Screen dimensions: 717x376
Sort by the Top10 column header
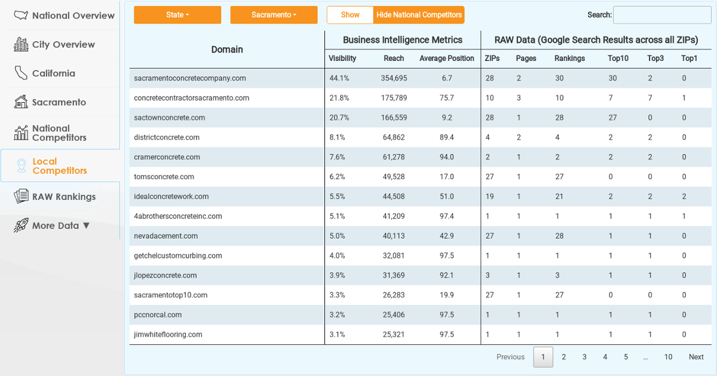(x=618, y=58)
